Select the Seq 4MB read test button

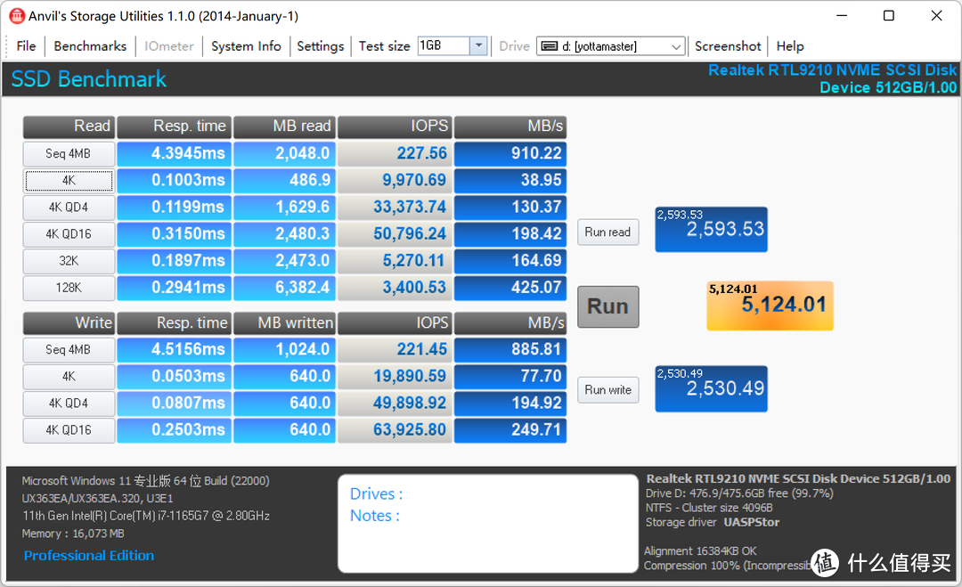69,154
